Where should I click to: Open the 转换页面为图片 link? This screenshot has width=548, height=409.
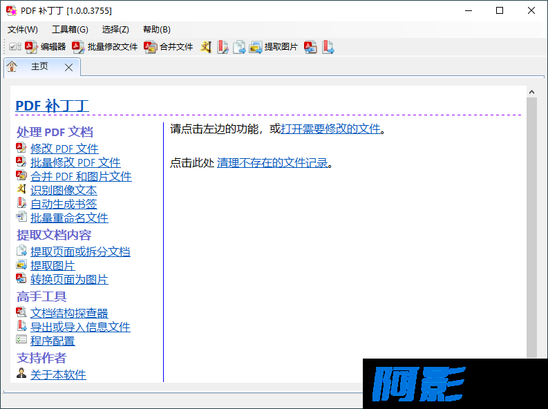coord(69,279)
